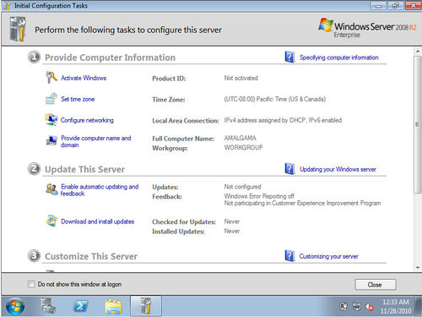Click the Action Center flag tray icon

point(344,306)
